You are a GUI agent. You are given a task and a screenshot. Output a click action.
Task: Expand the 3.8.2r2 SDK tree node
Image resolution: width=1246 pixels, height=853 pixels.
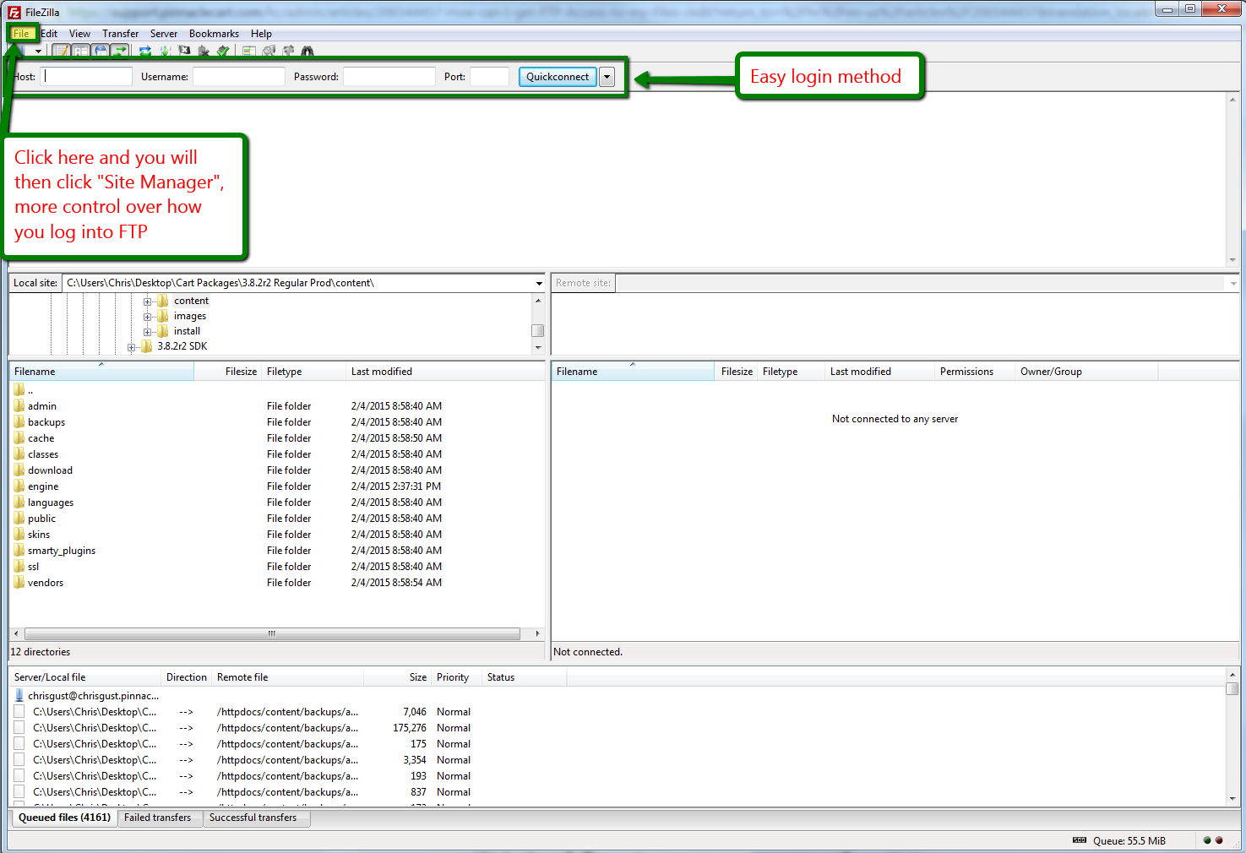coord(131,347)
